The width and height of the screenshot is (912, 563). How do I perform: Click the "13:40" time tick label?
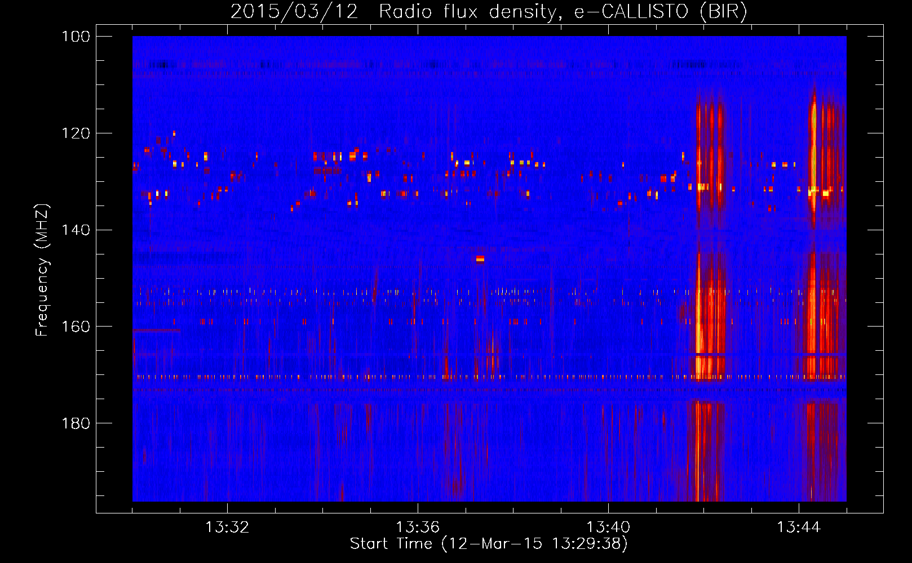pos(608,528)
